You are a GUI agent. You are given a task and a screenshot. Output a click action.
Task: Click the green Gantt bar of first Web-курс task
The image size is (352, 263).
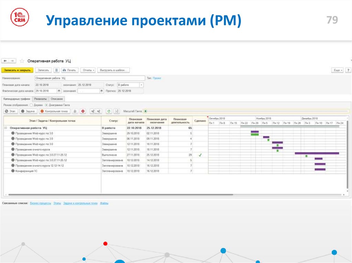coord(255,135)
